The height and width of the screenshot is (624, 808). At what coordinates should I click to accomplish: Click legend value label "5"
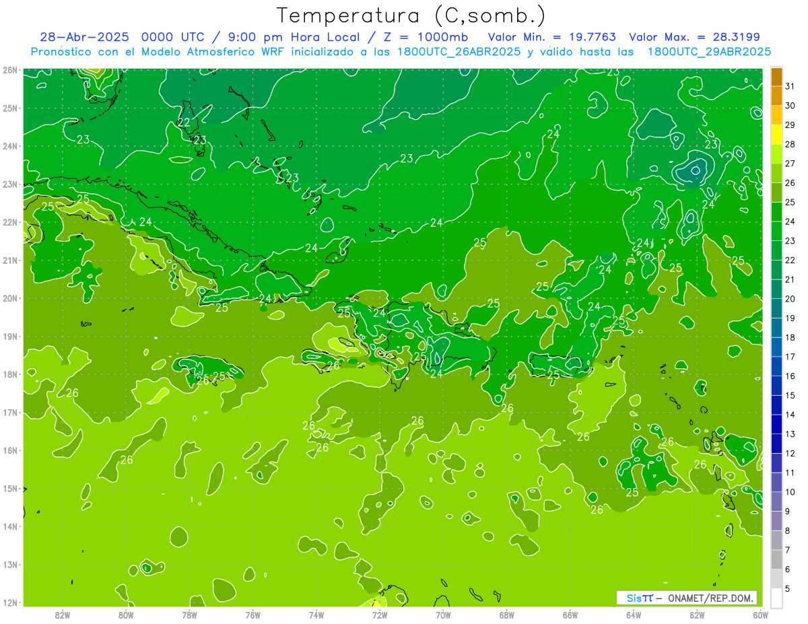pos(788,589)
